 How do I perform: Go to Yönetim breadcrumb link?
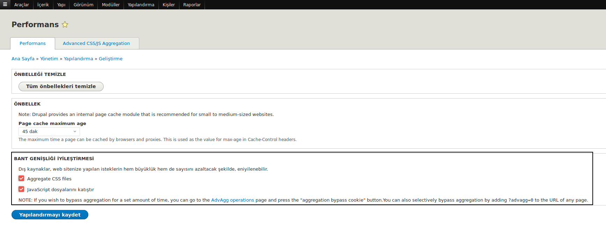(x=49, y=58)
